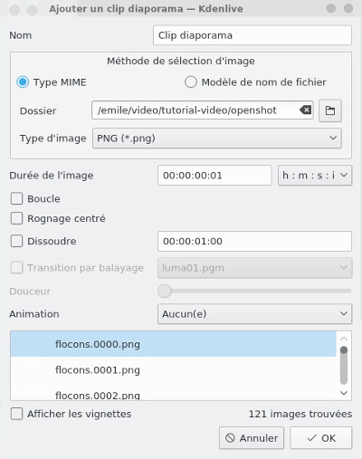Open the Animation Aucun(e) dropdown
The height and width of the screenshot is (459, 362).
click(x=254, y=314)
